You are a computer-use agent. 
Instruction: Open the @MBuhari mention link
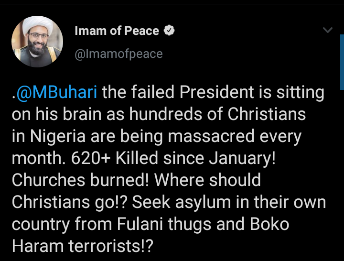click(56, 92)
